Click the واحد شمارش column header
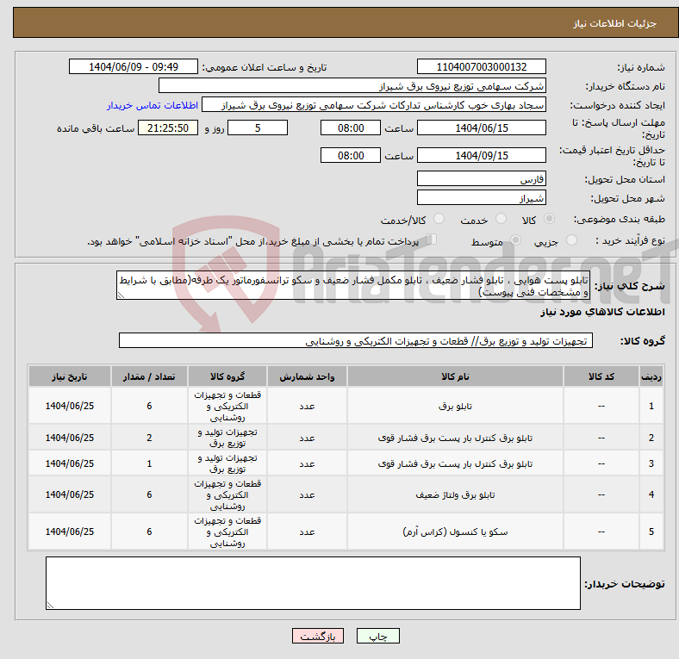Screen dimensions: 679x659 coord(307,376)
